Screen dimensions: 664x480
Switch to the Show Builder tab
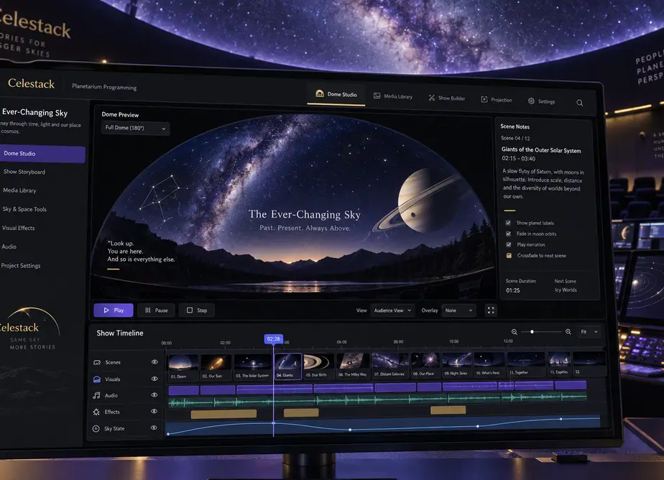pyautogui.click(x=447, y=98)
